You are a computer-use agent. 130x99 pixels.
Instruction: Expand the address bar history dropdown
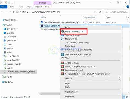[x=95, y=12]
